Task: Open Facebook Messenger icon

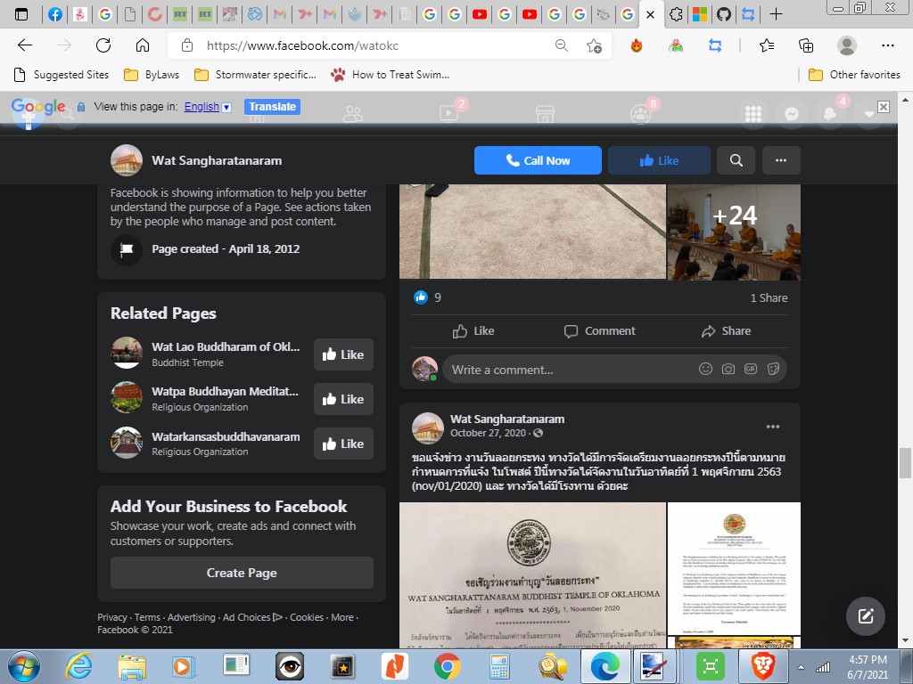Action: click(792, 114)
